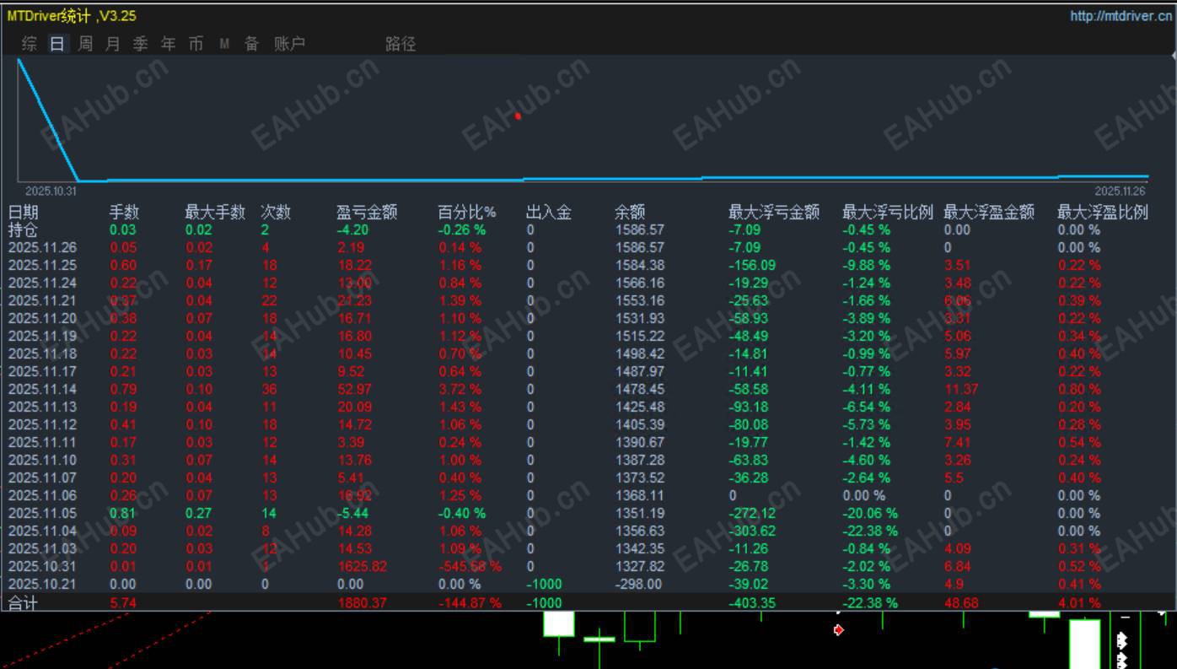Click the floating loss value -156.09
The width and height of the screenshot is (1177, 669).
tap(752, 265)
